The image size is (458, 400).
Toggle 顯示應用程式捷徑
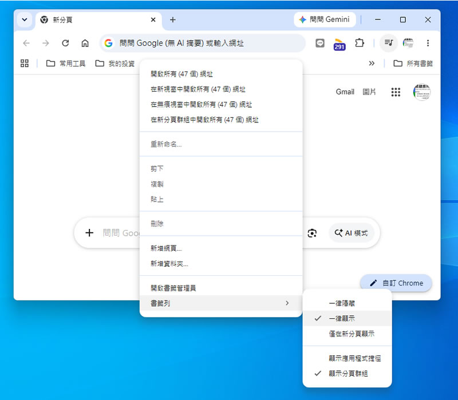point(348,358)
